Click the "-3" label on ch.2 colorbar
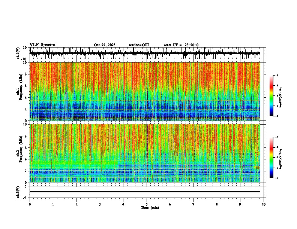 [277, 137]
